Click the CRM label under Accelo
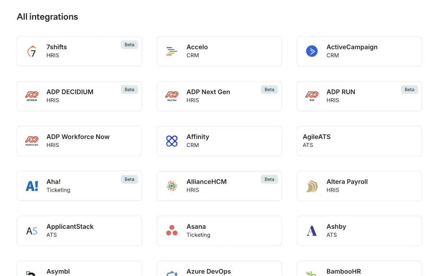Viewport: 432px width, 276px height. (193, 55)
